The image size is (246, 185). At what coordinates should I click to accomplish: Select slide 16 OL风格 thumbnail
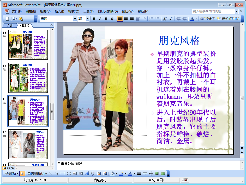(x=28, y=144)
